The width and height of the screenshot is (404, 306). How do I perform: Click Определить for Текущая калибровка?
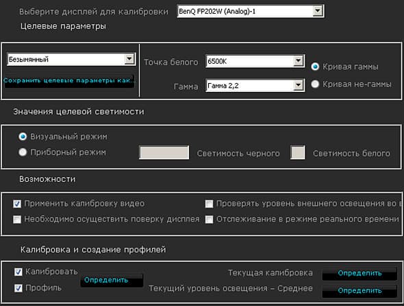point(359,273)
